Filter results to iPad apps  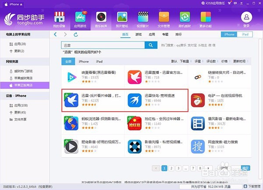tap(100, 61)
